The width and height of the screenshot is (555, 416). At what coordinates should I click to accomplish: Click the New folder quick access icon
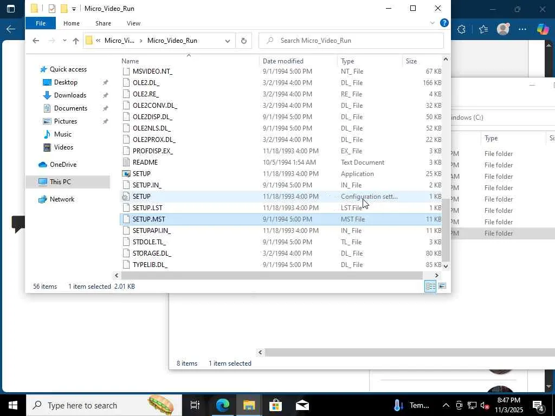(x=64, y=9)
